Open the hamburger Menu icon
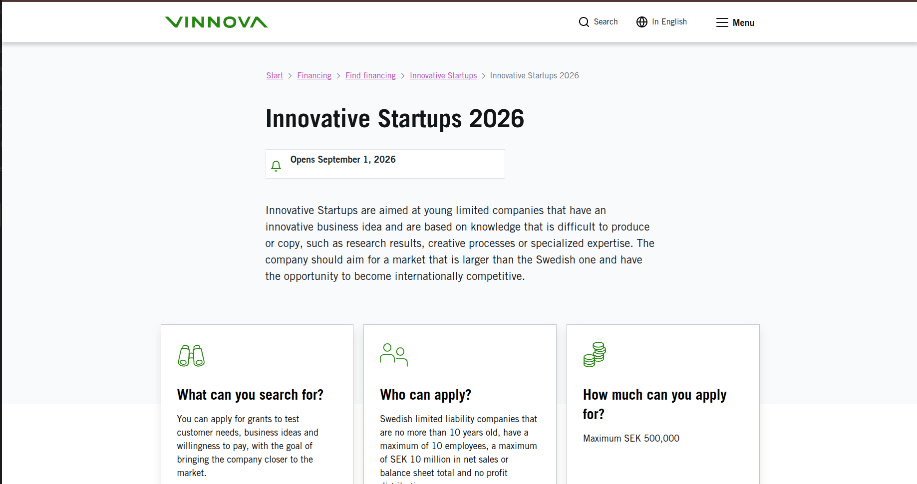 point(722,22)
